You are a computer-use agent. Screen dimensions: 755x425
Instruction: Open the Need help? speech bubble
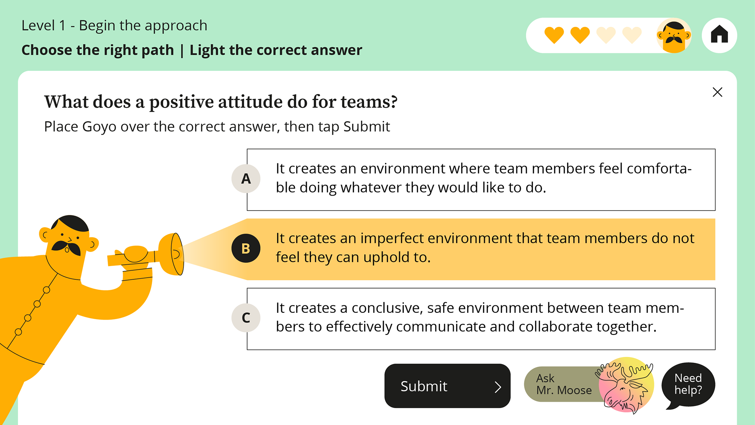(x=689, y=385)
